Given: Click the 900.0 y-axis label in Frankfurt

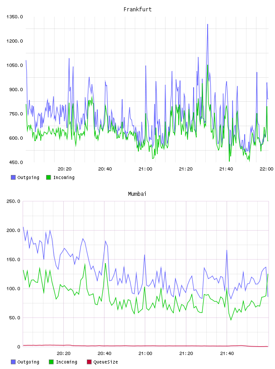Looking at the screenshot, I should [x=16, y=90].
